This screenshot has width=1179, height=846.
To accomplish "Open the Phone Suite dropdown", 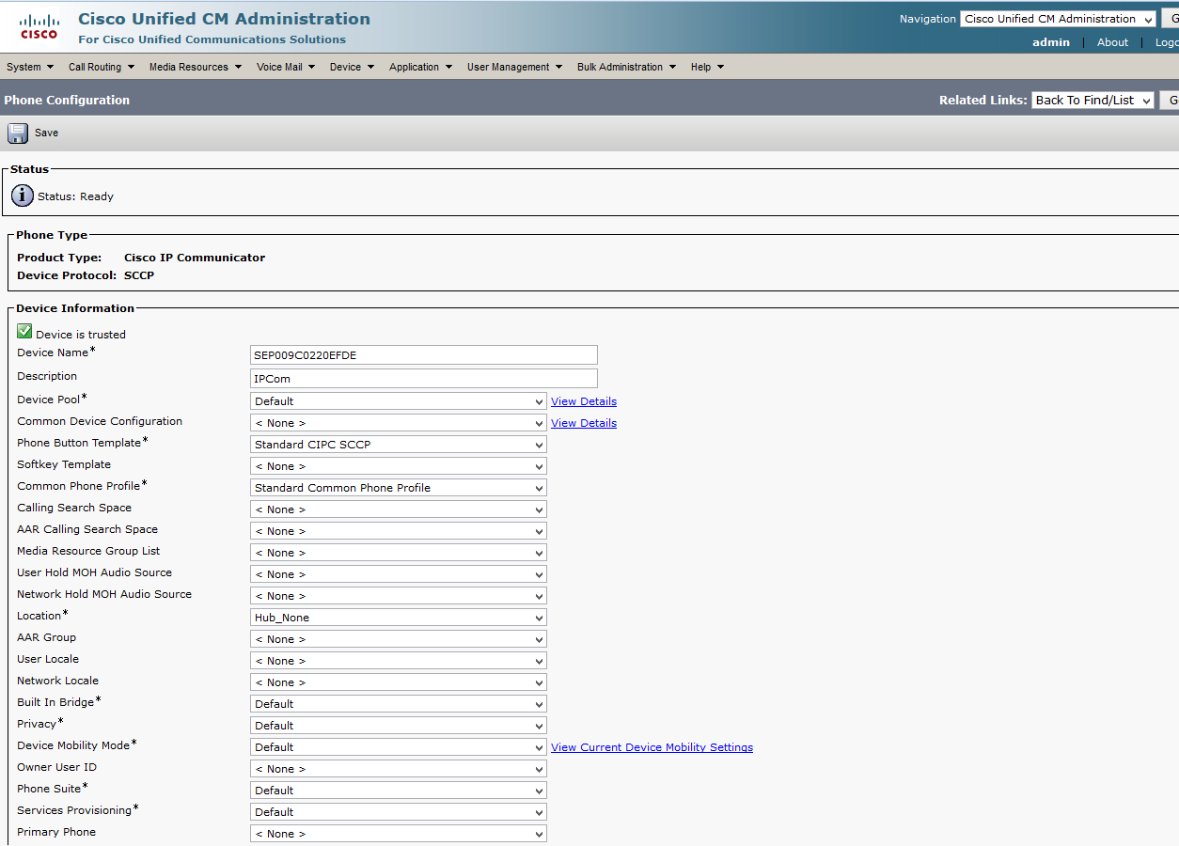I will [399, 791].
